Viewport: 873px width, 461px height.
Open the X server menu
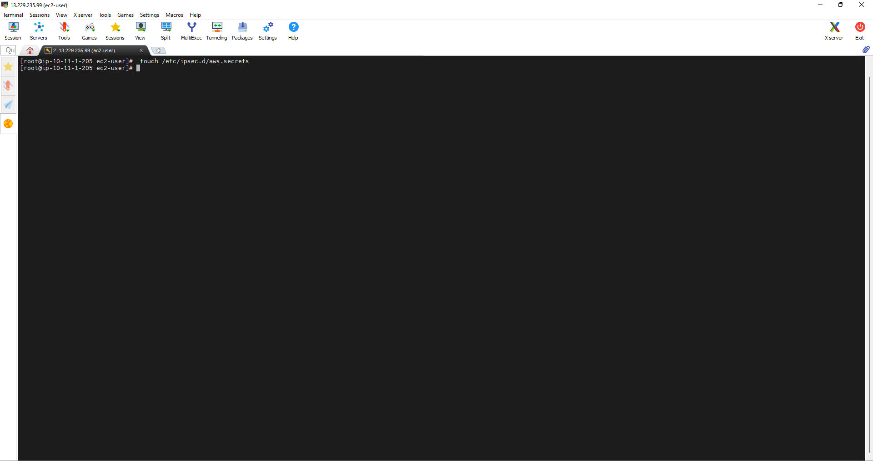pyautogui.click(x=83, y=15)
